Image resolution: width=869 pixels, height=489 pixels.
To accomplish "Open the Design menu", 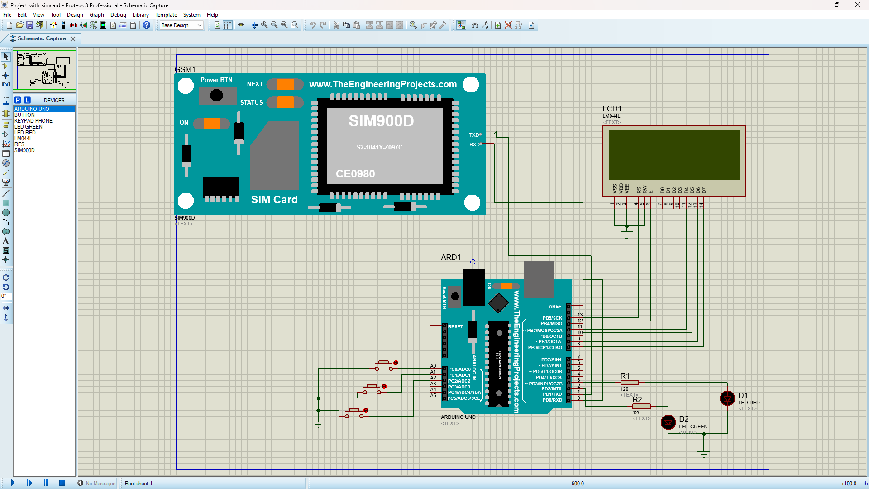I will click(x=75, y=15).
